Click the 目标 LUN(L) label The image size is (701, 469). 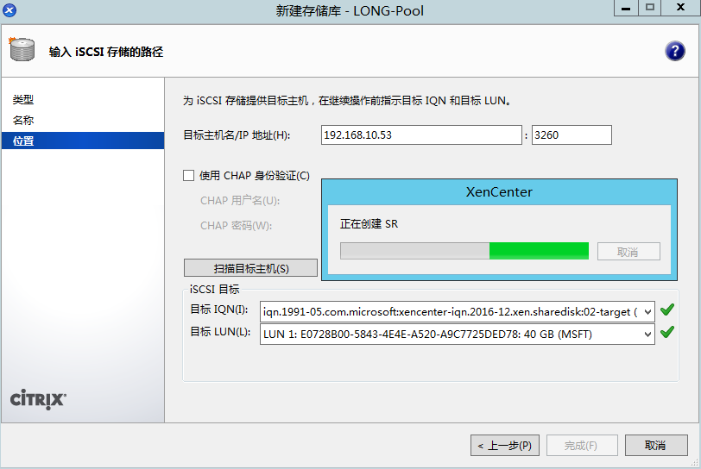[x=220, y=332]
